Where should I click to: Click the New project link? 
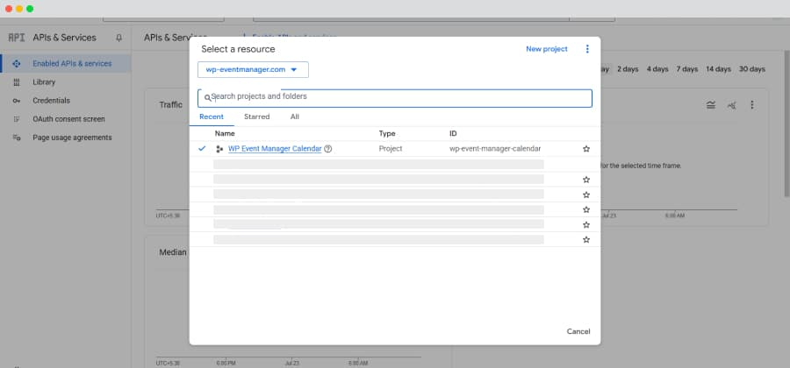coord(547,49)
